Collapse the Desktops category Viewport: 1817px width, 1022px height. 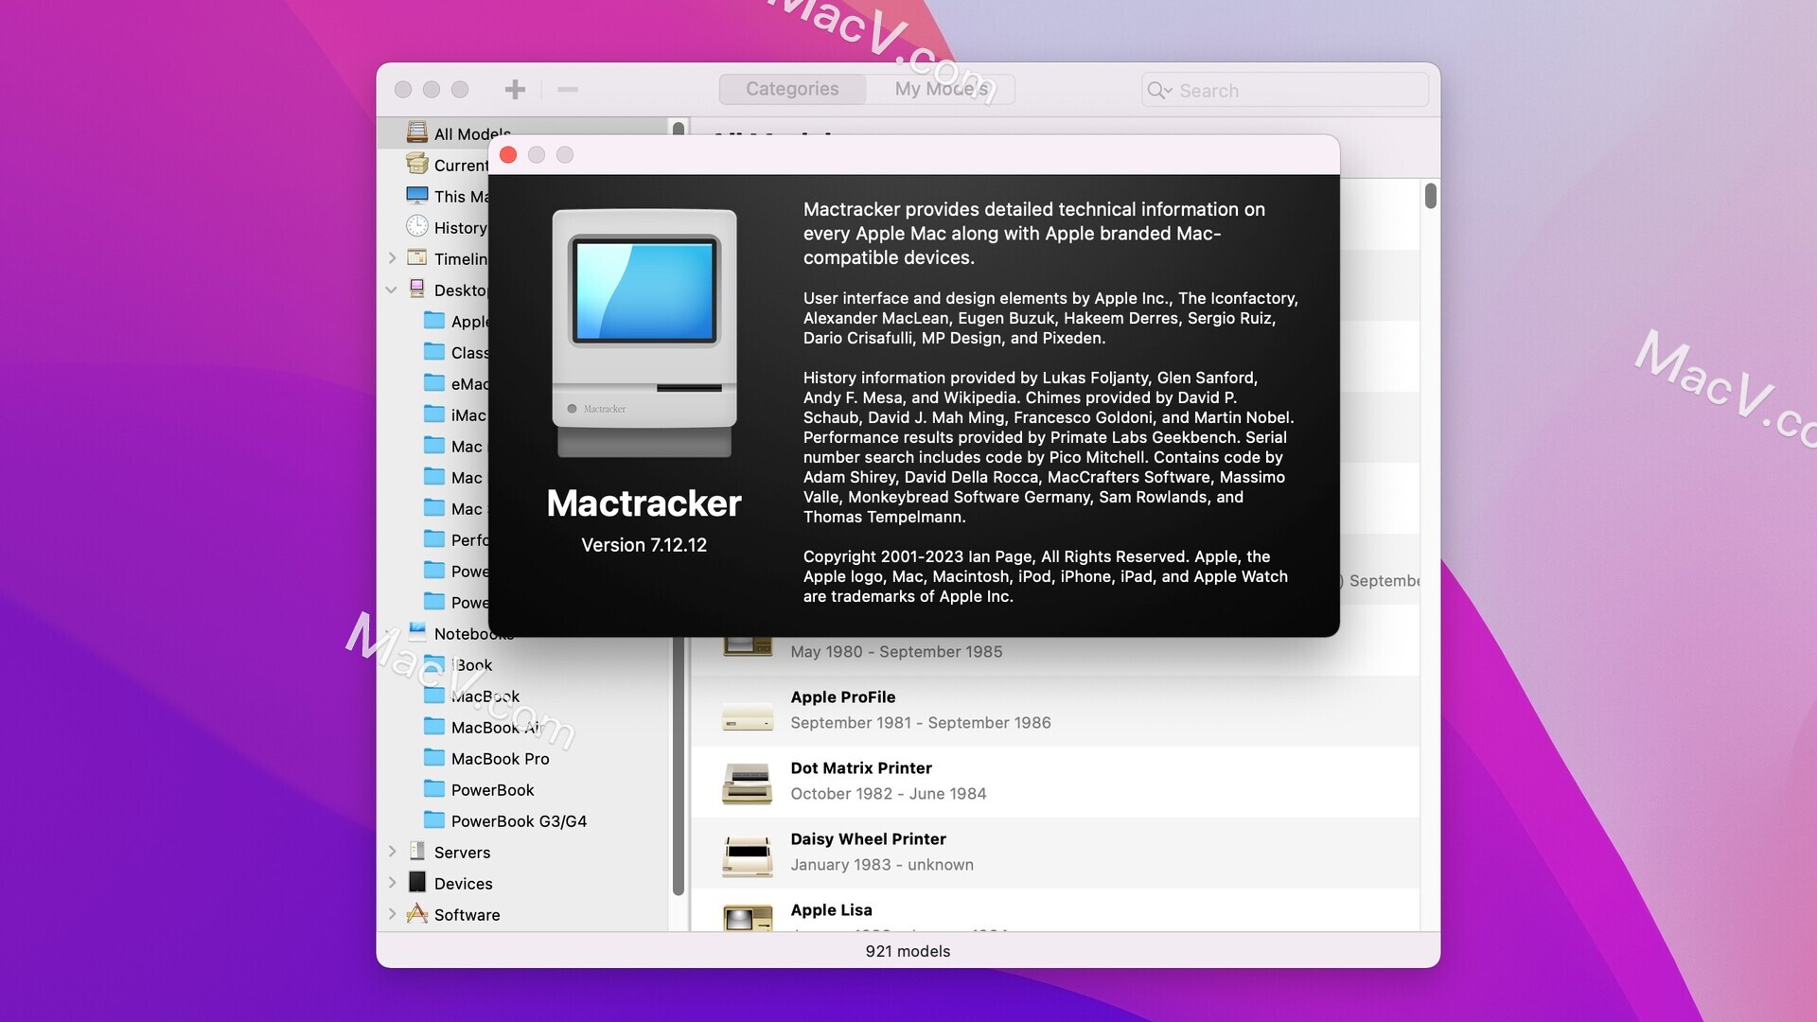point(392,290)
